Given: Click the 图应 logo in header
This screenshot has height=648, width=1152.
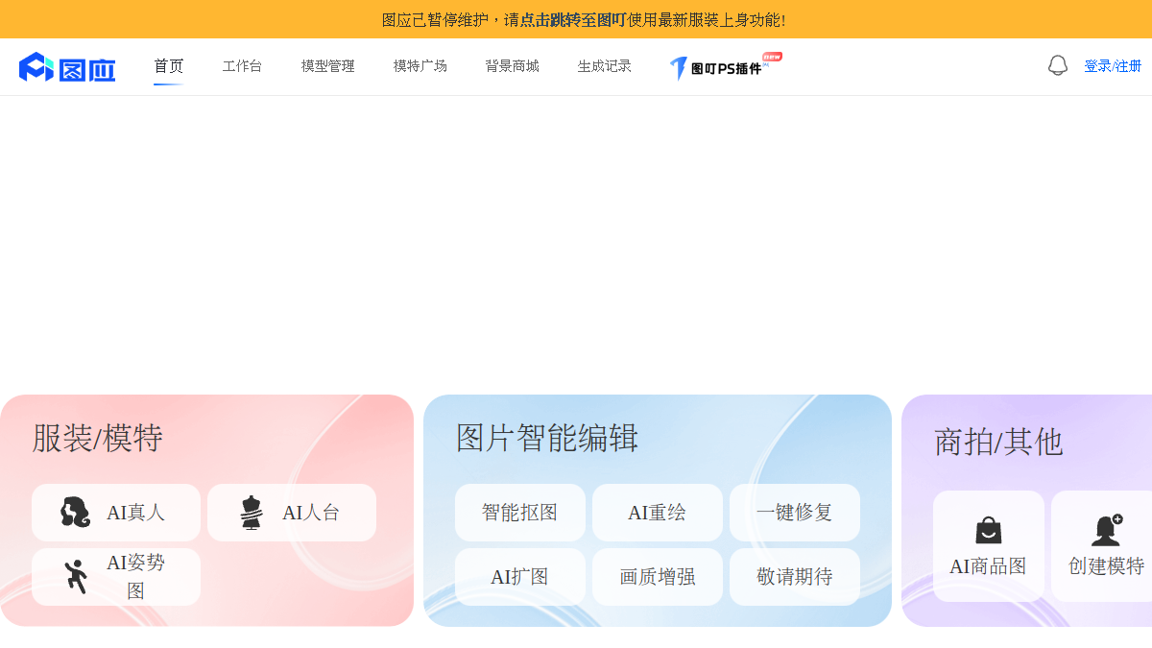Looking at the screenshot, I should click(x=67, y=67).
